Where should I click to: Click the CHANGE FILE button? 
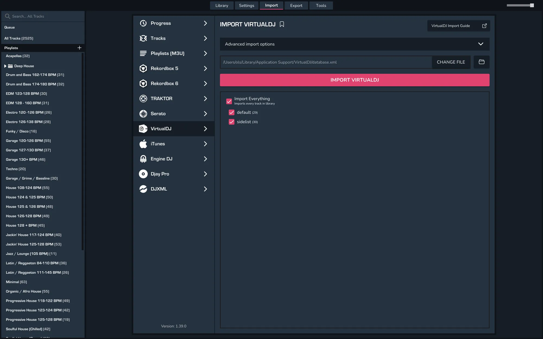pyautogui.click(x=451, y=62)
